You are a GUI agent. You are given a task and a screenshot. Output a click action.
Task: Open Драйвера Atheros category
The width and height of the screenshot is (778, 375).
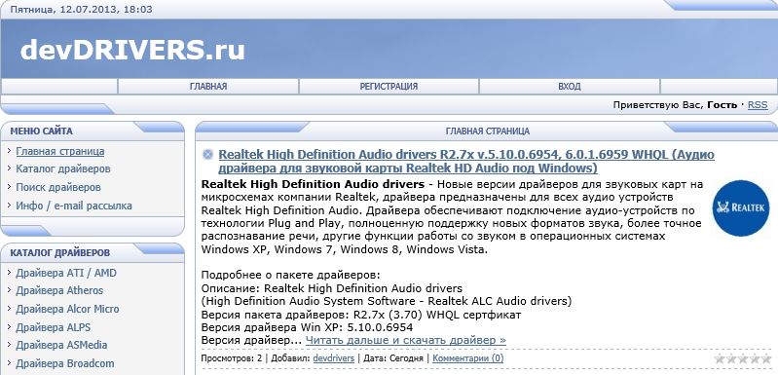(x=59, y=290)
